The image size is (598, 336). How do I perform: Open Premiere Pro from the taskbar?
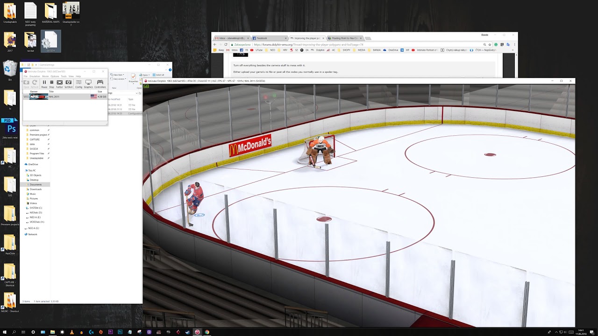click(111, 332)
